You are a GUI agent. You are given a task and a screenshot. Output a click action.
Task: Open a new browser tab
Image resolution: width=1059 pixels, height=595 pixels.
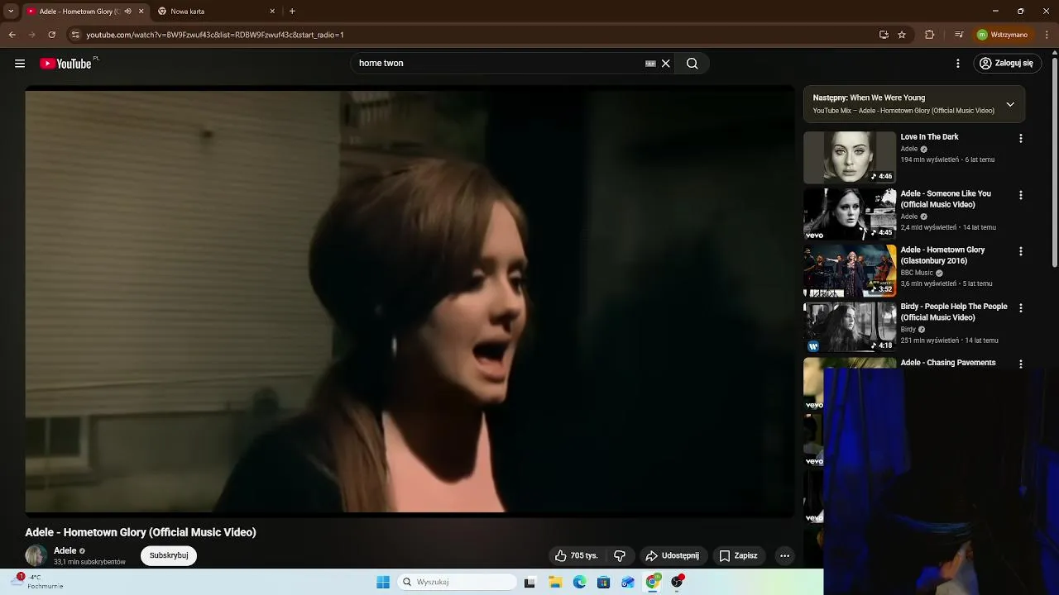click(x=292, y=12)
